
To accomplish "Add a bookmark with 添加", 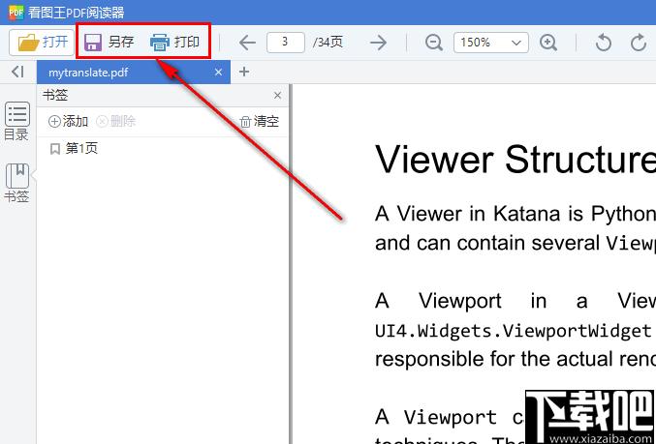I will (x=69, y=122).
